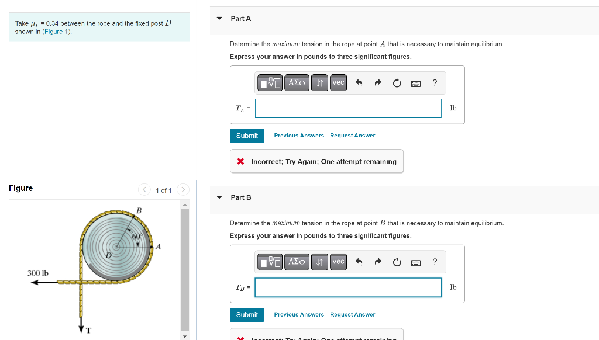Click the reset icon in Part A toolbar
The image size is (599, 340).
pos(397,82)
